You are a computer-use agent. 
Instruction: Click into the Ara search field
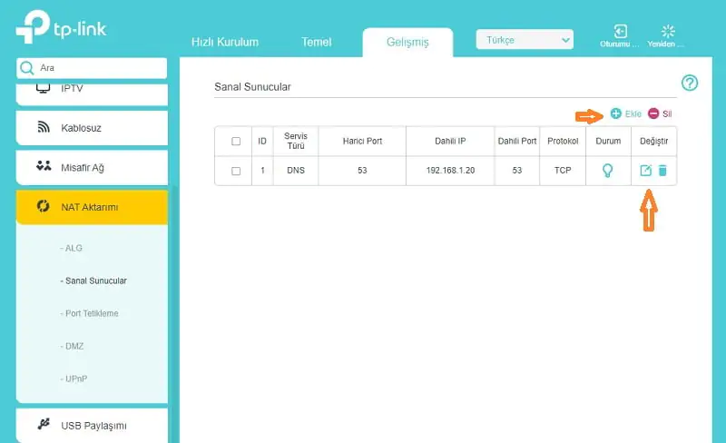coord(92,68)
